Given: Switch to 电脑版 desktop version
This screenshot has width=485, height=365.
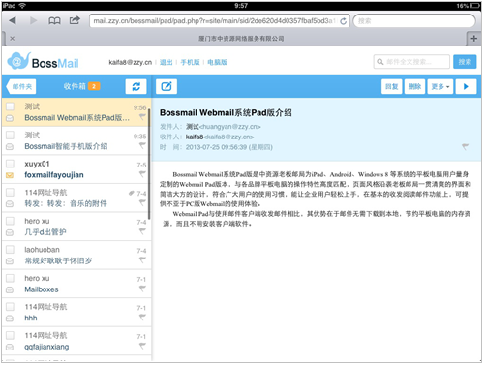Looking at the screenshot, I should pyautogui.click(x=217, y=62).
